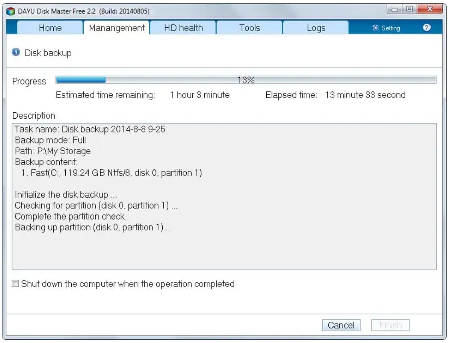Screen dimensions: 453x343
Task: Open the HD health tab
Action: click(183, 28)
